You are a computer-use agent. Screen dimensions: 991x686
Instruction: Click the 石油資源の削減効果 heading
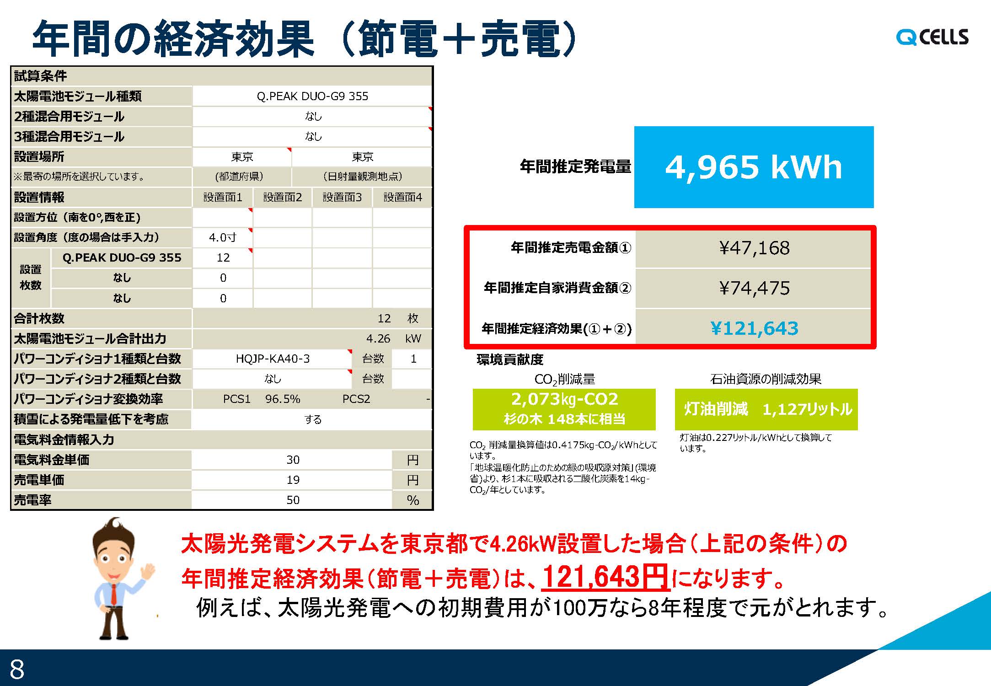click(x=766, y=379)
